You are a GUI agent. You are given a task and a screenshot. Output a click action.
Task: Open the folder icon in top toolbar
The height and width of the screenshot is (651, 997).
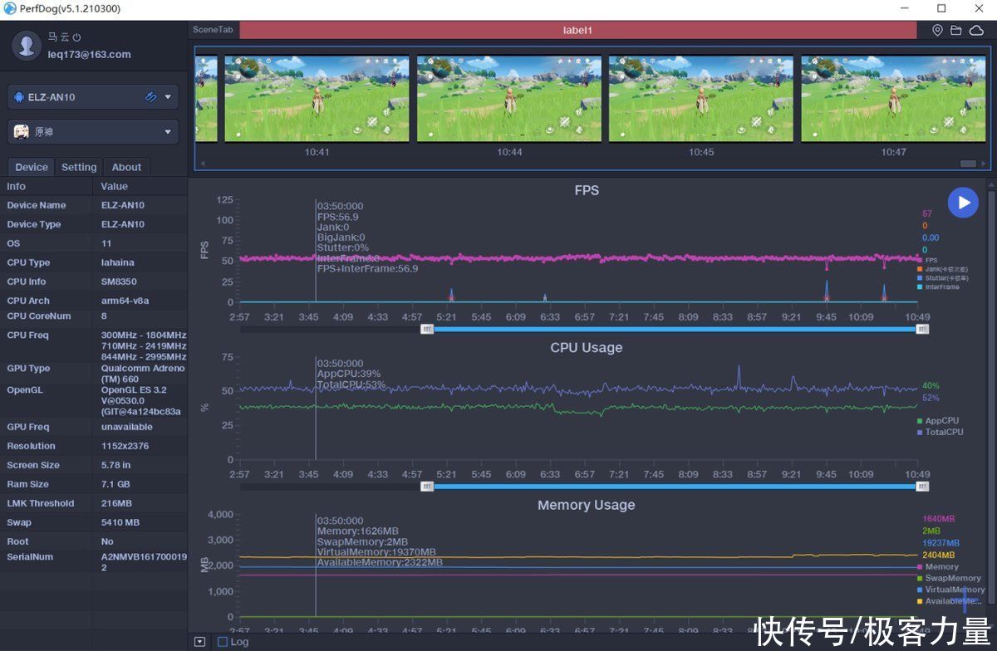tap(956, 30)
